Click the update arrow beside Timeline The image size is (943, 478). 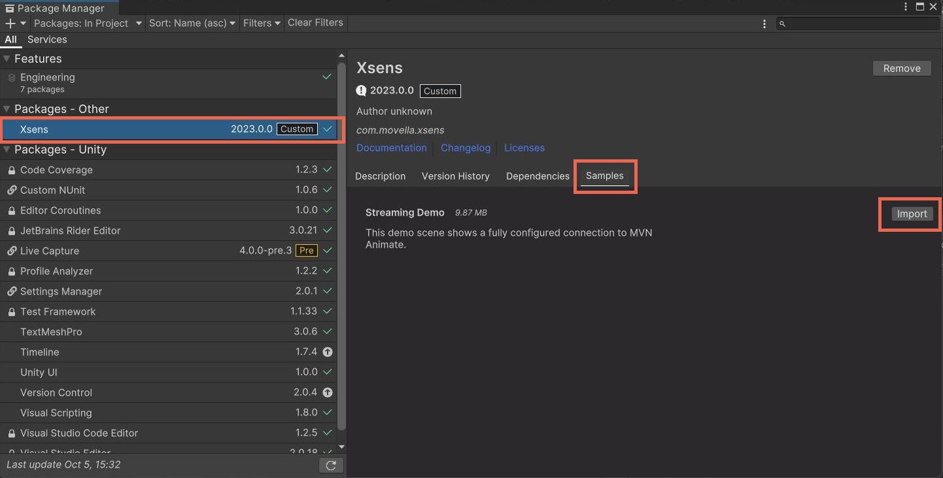pyautogui.click(x=328, y=352)
